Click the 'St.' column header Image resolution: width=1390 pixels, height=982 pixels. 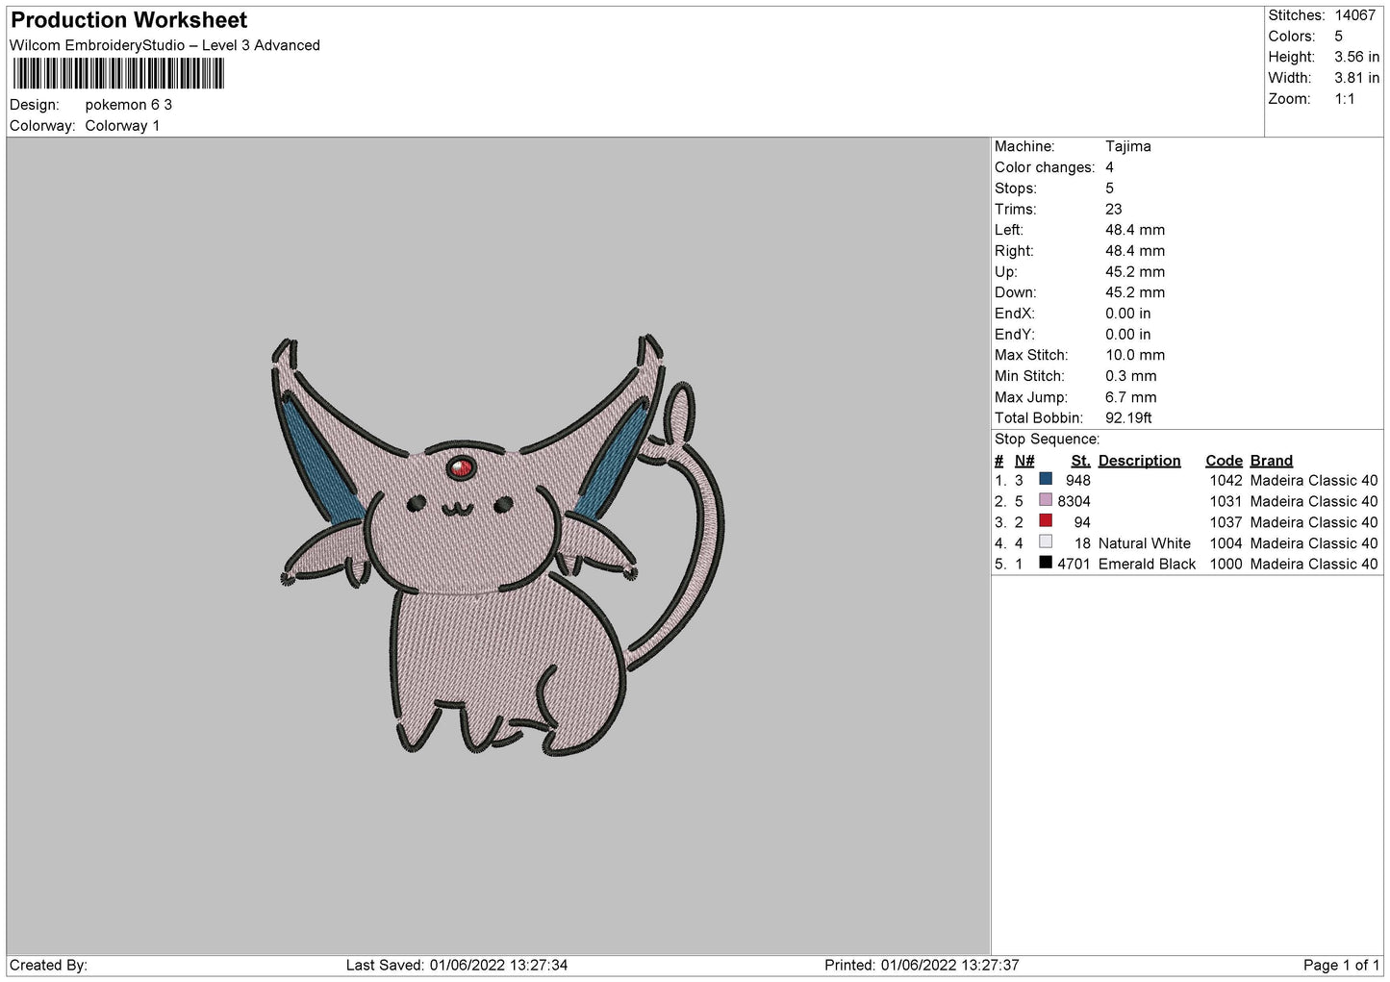pyautogui.click(x=1081, y=461)
